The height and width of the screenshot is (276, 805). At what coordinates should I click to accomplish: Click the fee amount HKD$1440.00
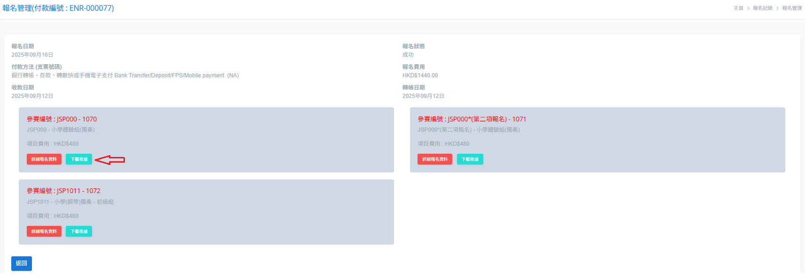[420, 75]
